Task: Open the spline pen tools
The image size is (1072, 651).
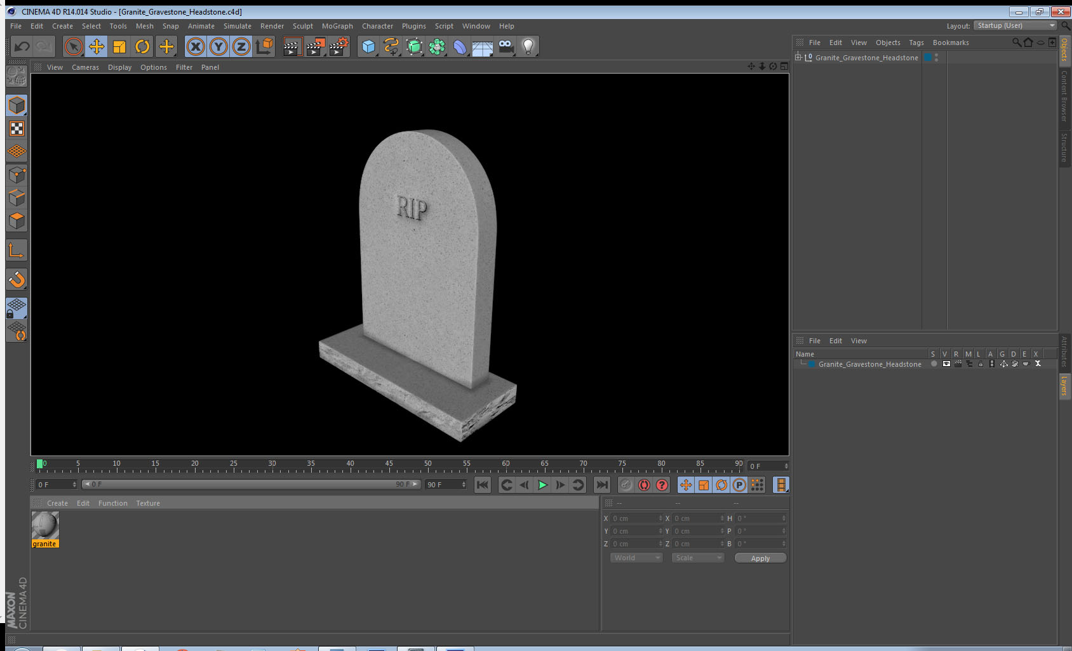Action: 391,46
